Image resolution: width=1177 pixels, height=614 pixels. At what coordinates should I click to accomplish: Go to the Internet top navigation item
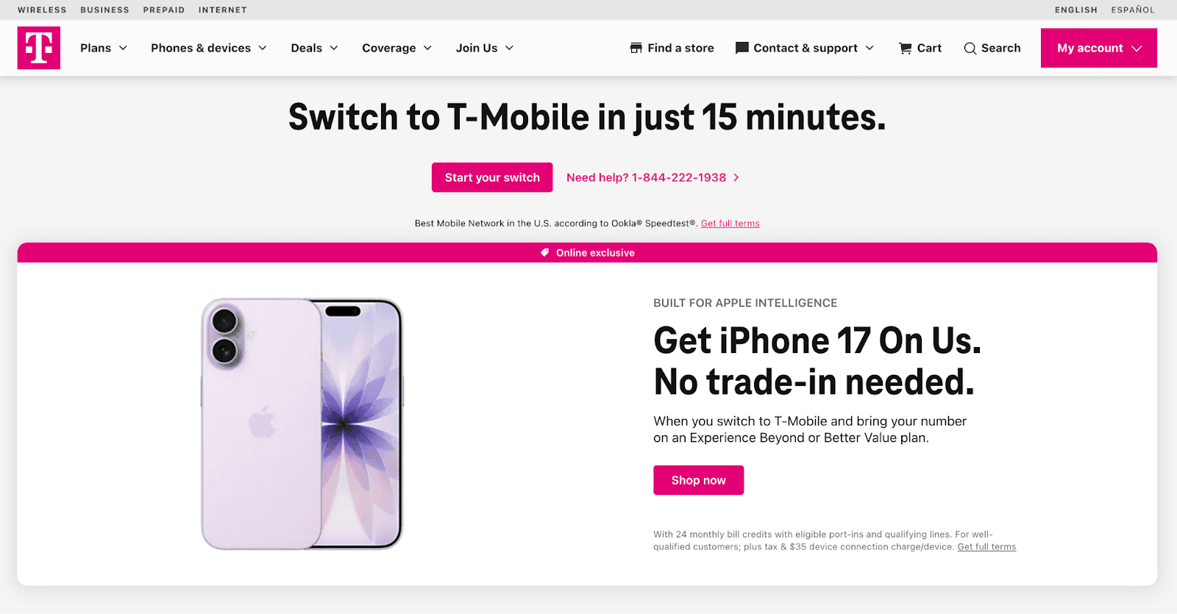coord(223,10)
